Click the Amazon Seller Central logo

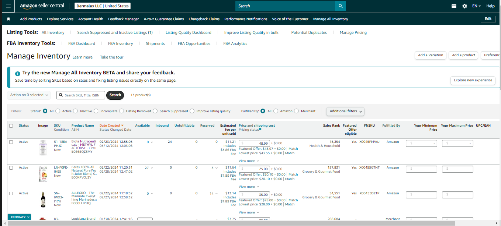pos(42,6)
